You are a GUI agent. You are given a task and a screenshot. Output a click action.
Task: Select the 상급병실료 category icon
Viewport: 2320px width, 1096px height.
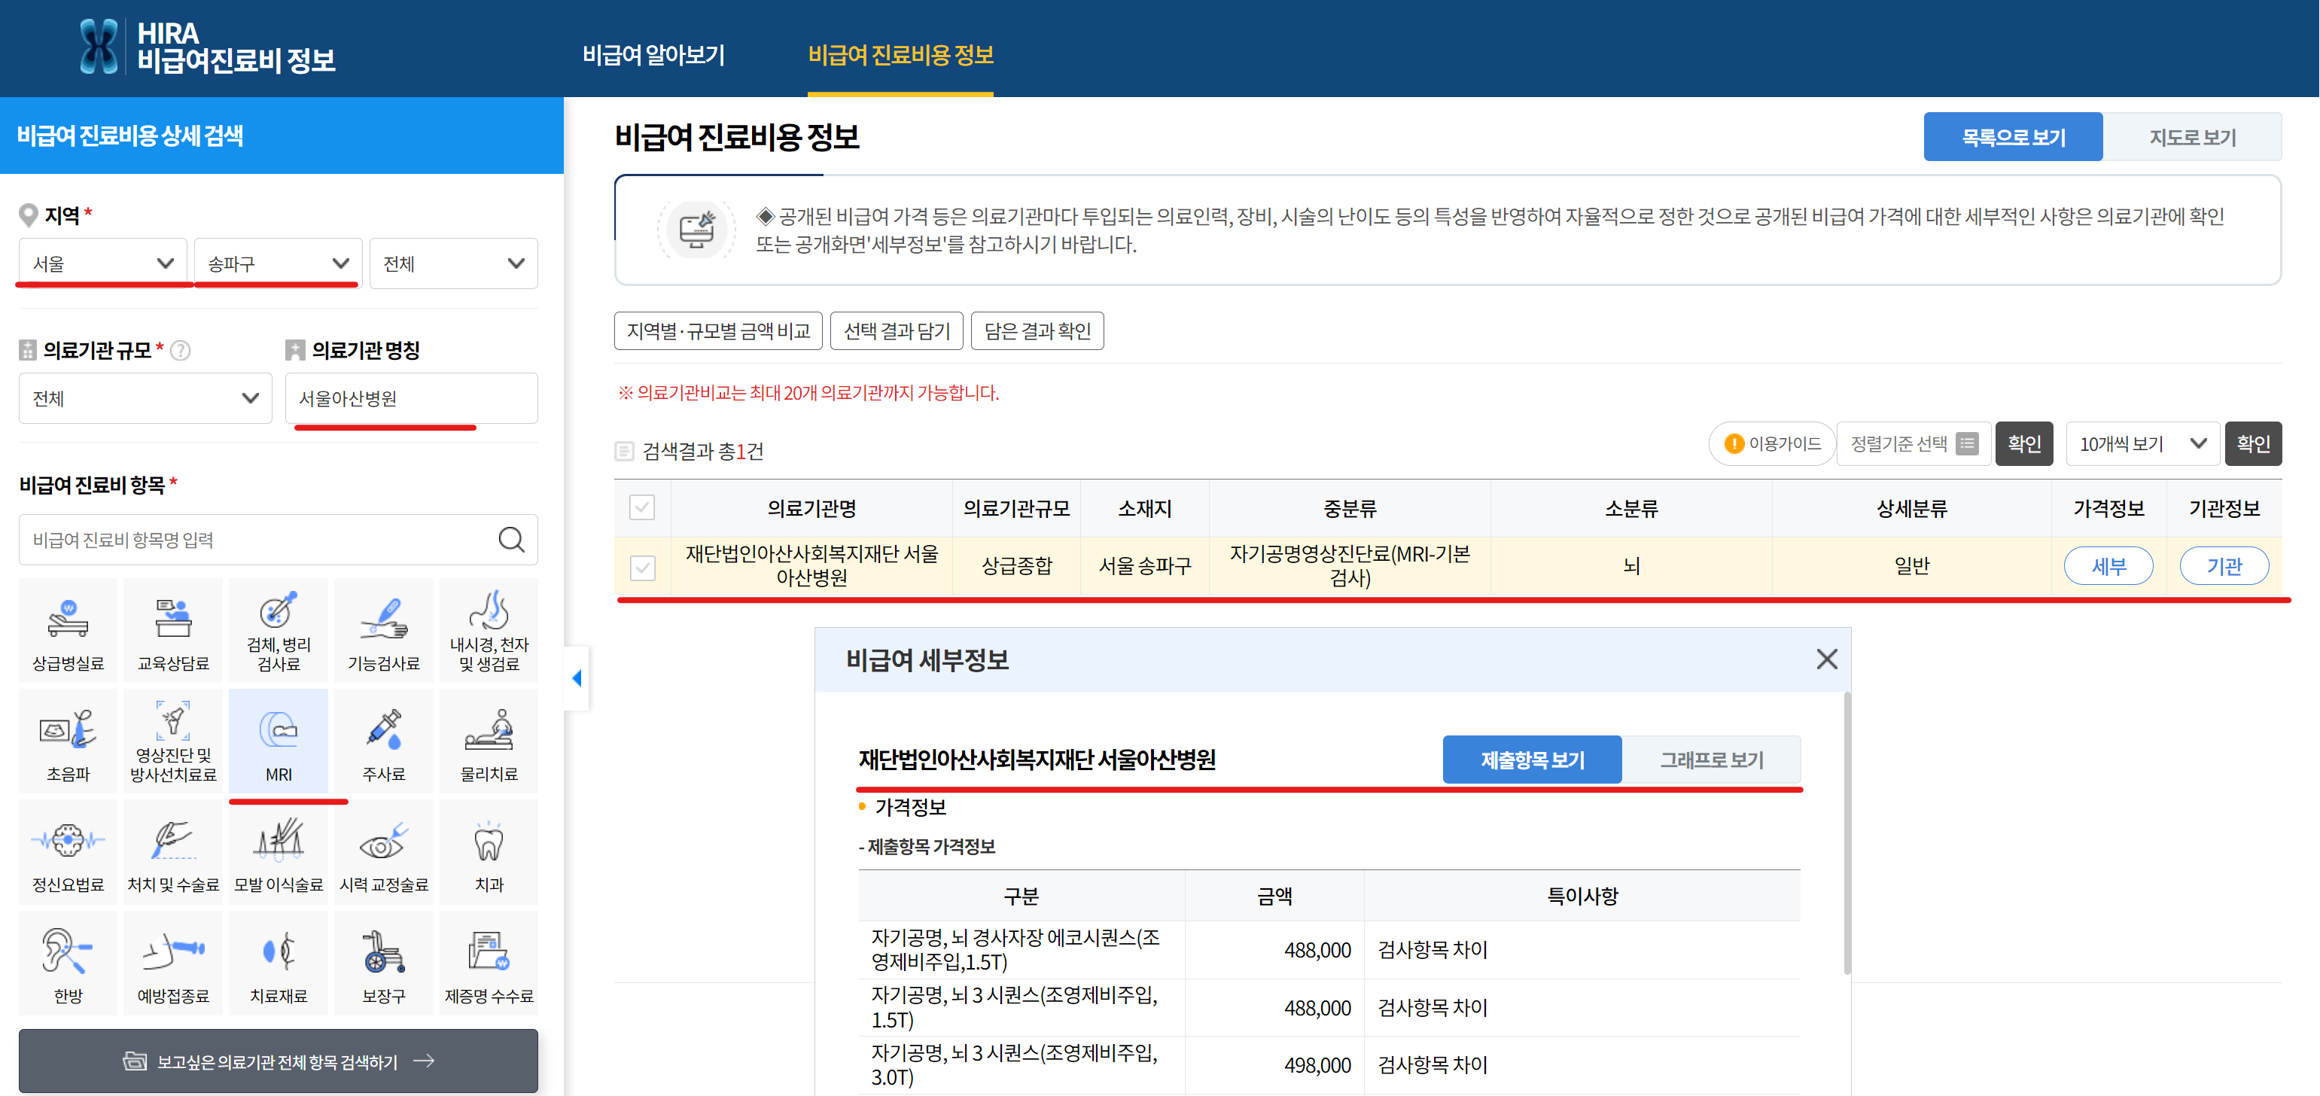pyautogui.click(x=68, y=630)
